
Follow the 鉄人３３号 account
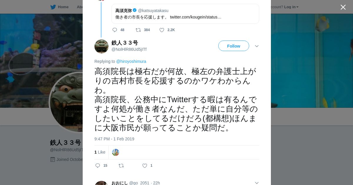point(234,46)
